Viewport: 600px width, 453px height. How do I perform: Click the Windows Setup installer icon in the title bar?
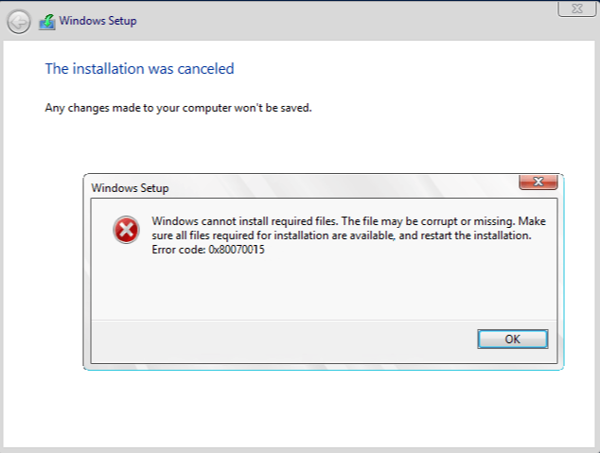46,24
